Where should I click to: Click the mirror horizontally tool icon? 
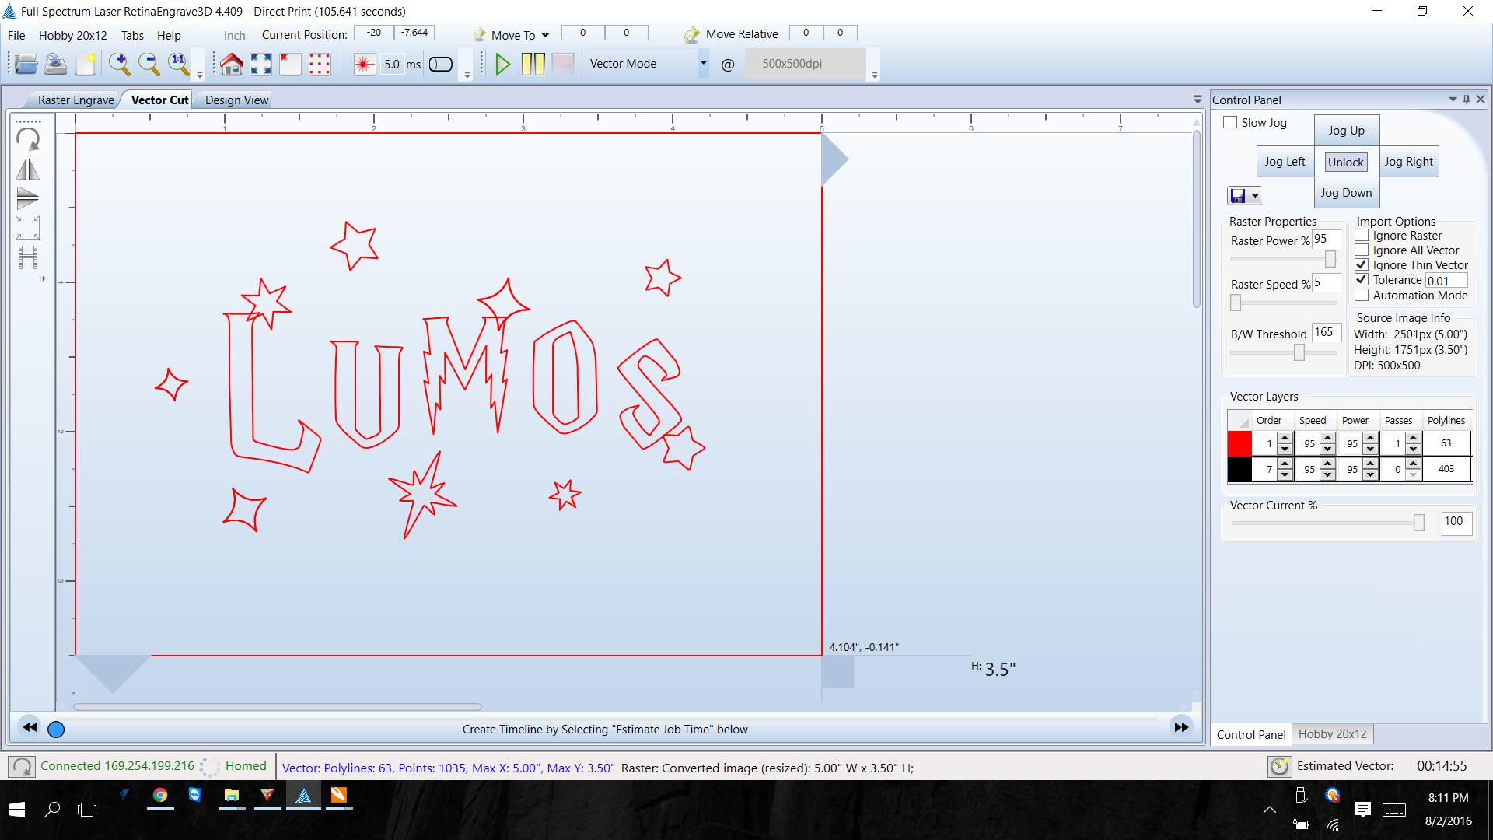(28, 169)
